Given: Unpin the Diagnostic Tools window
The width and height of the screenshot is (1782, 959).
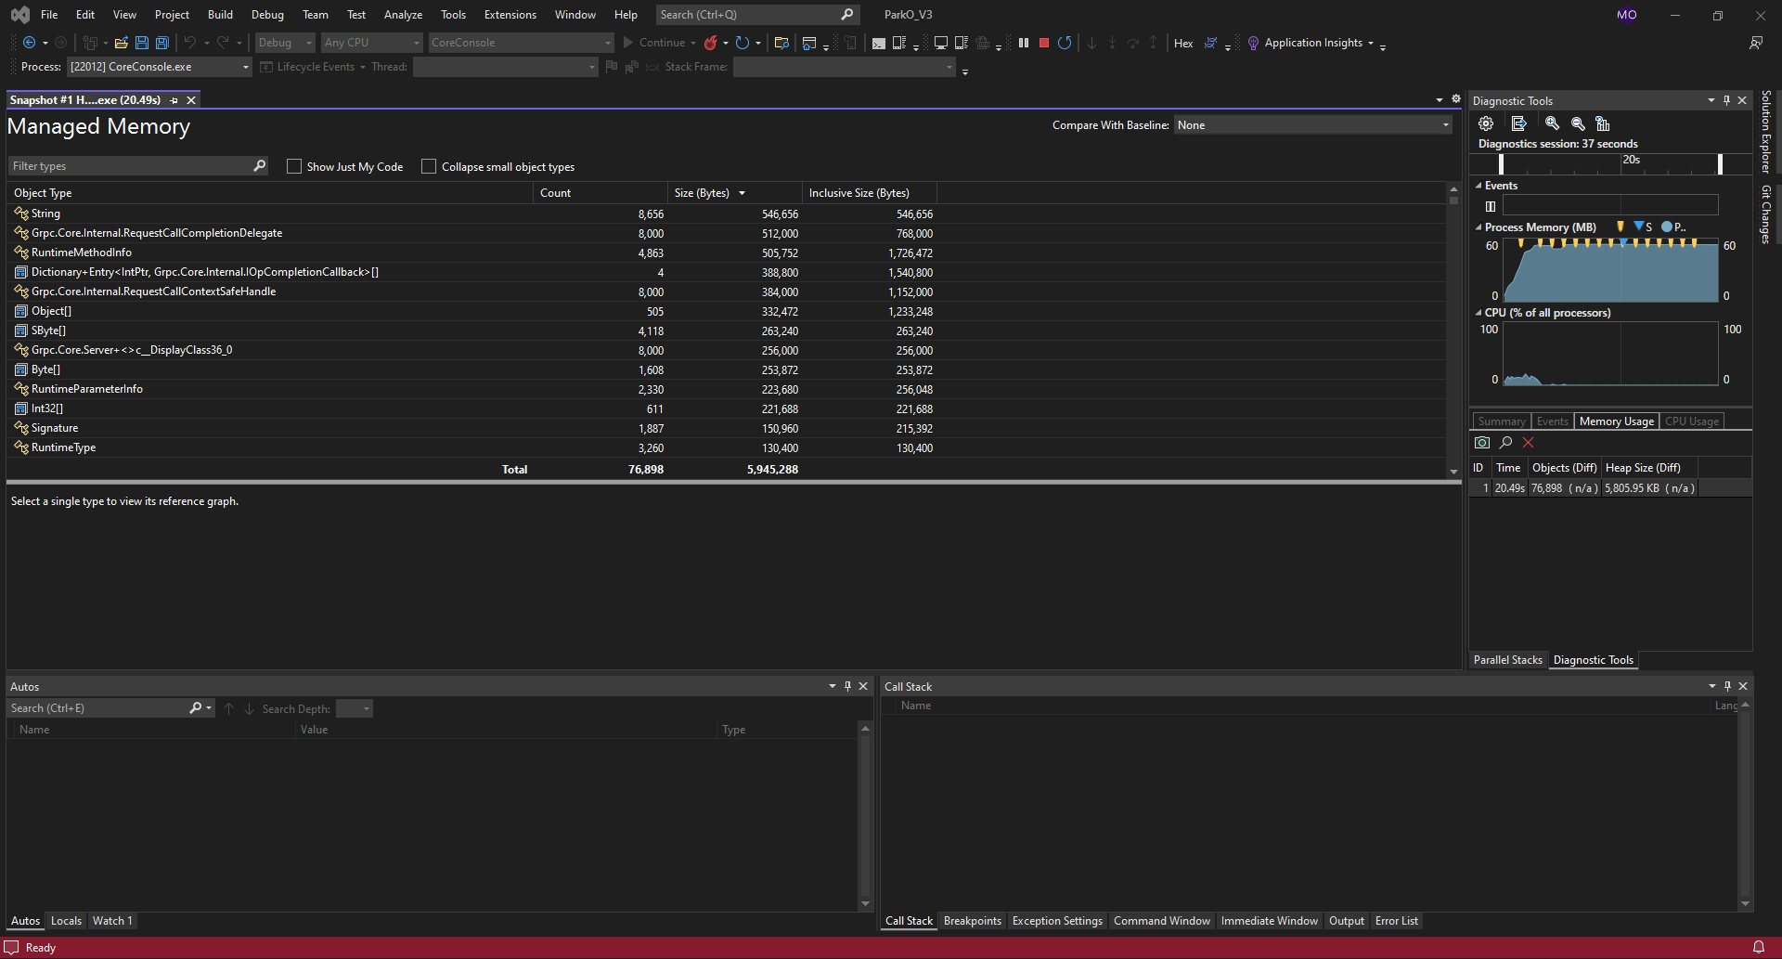Looking at the screenshot, I should (x=1726, y=100).
